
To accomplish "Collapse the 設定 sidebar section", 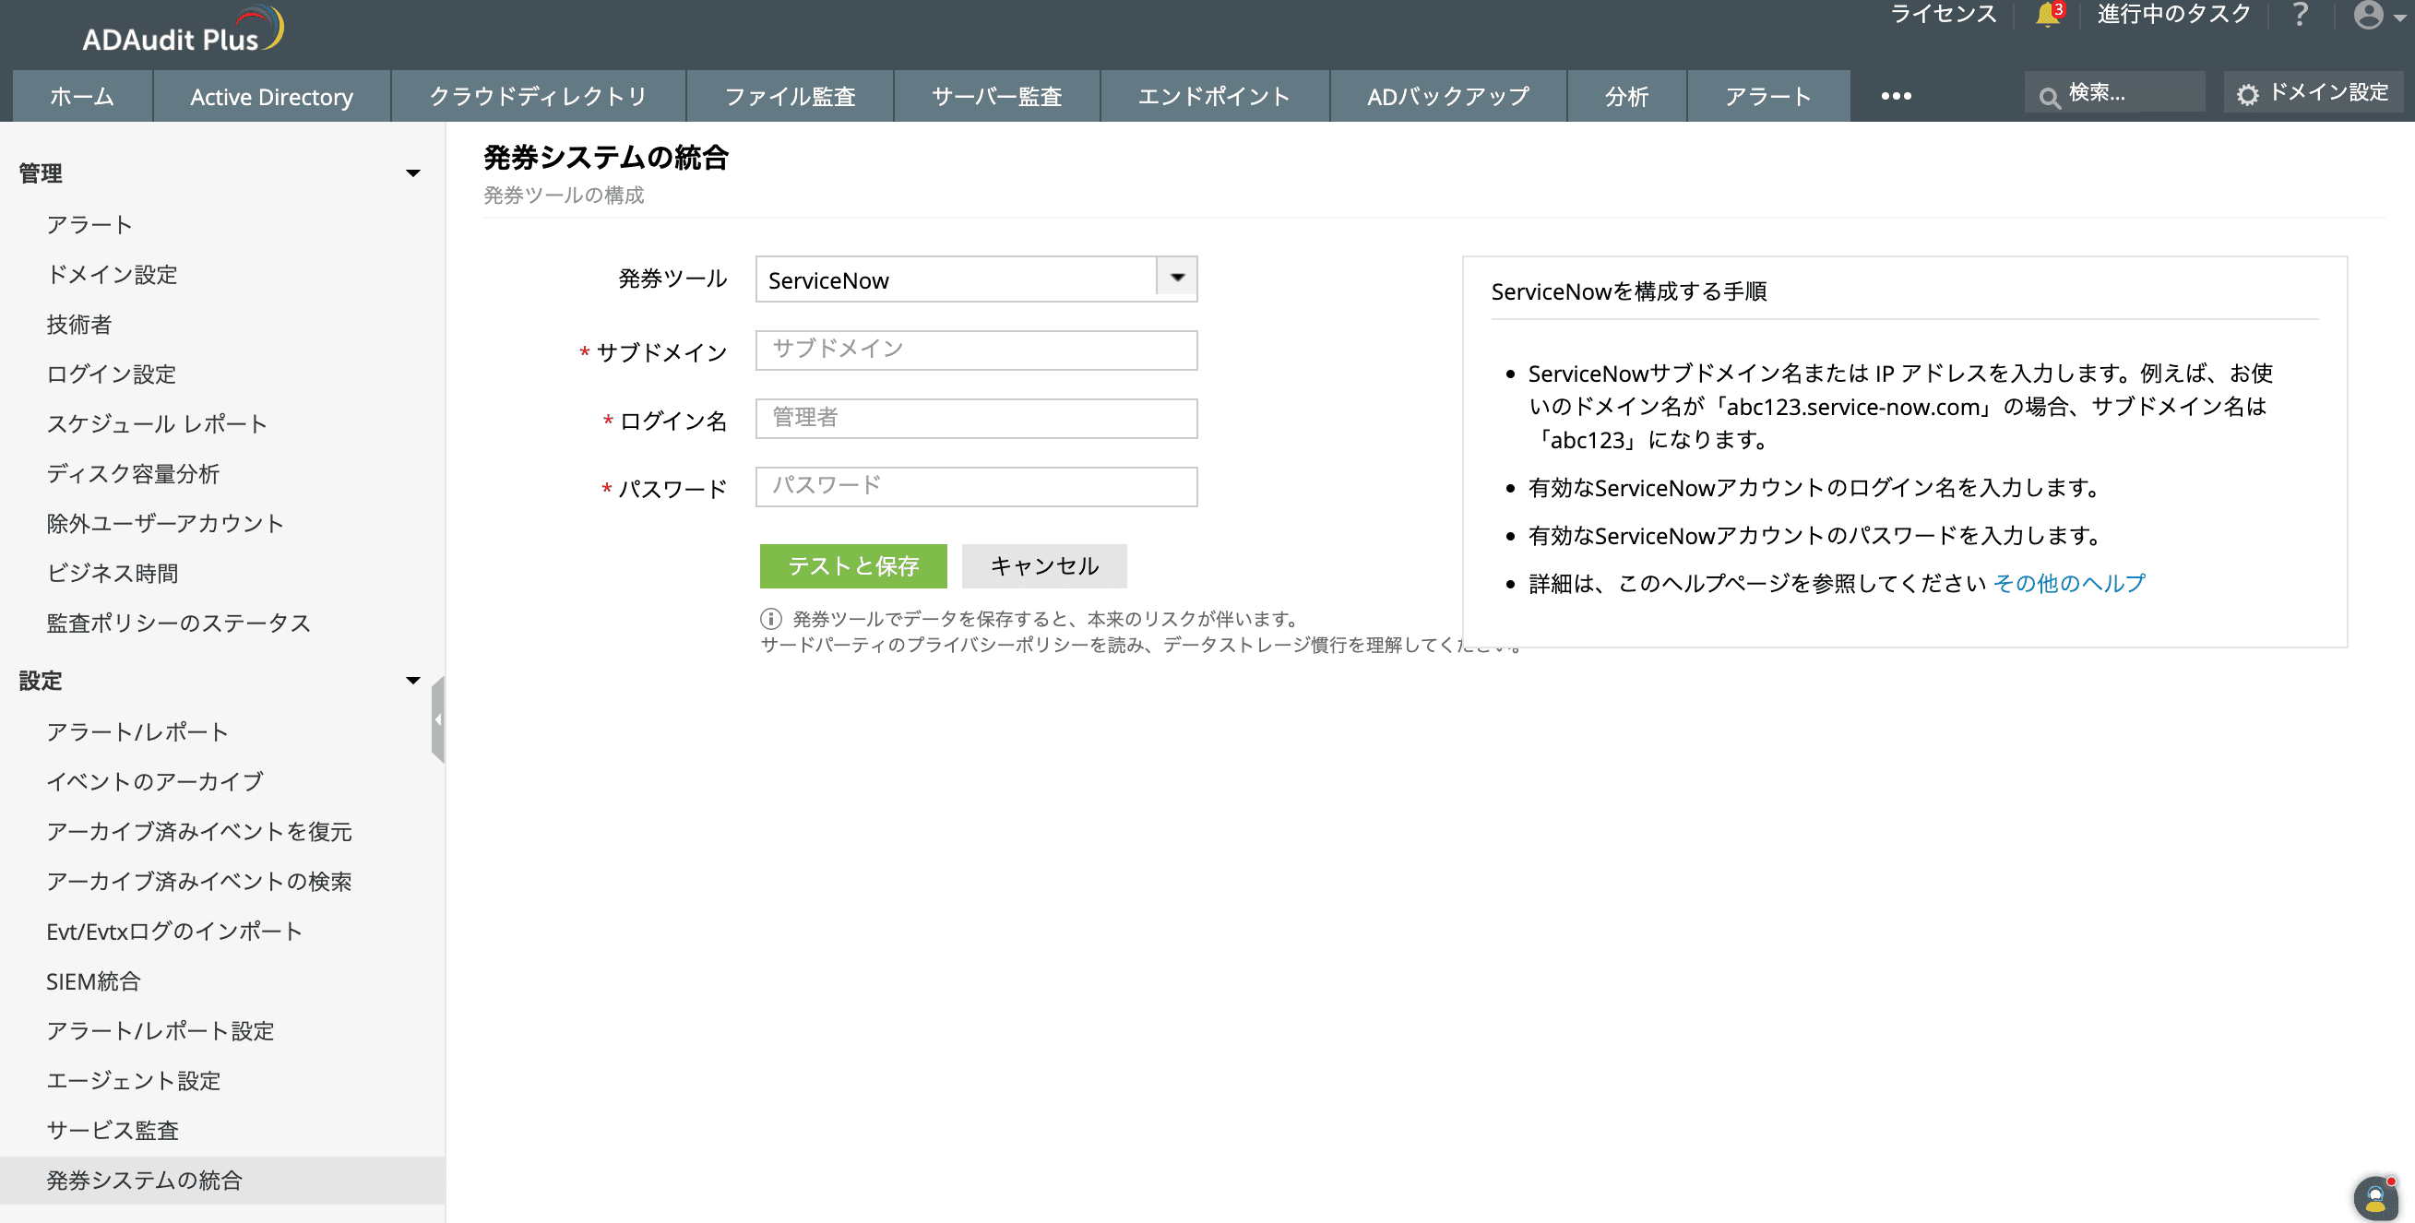I will coord(412,681).
